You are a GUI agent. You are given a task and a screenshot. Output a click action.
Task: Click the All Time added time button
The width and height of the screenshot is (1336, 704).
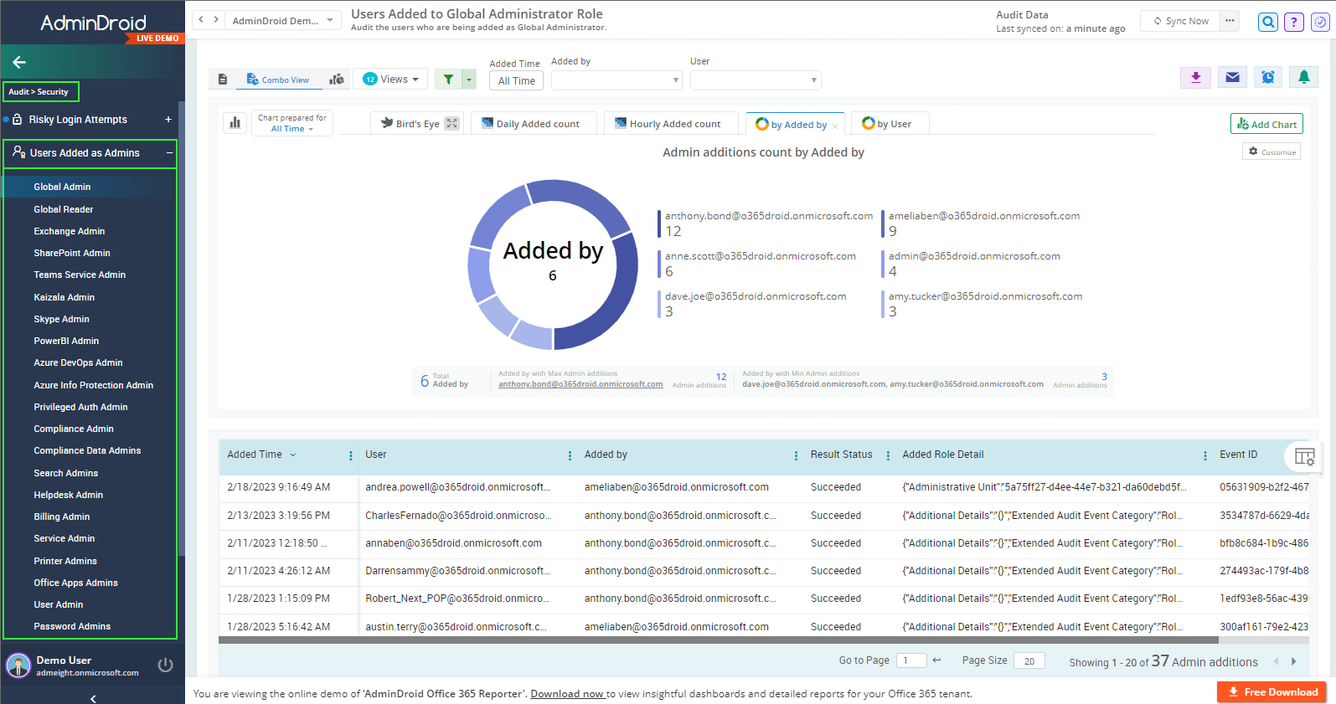516,80
